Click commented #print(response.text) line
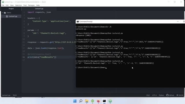Image resolution: width=185 pixels, height=104 pixels. tap(39, 54)
